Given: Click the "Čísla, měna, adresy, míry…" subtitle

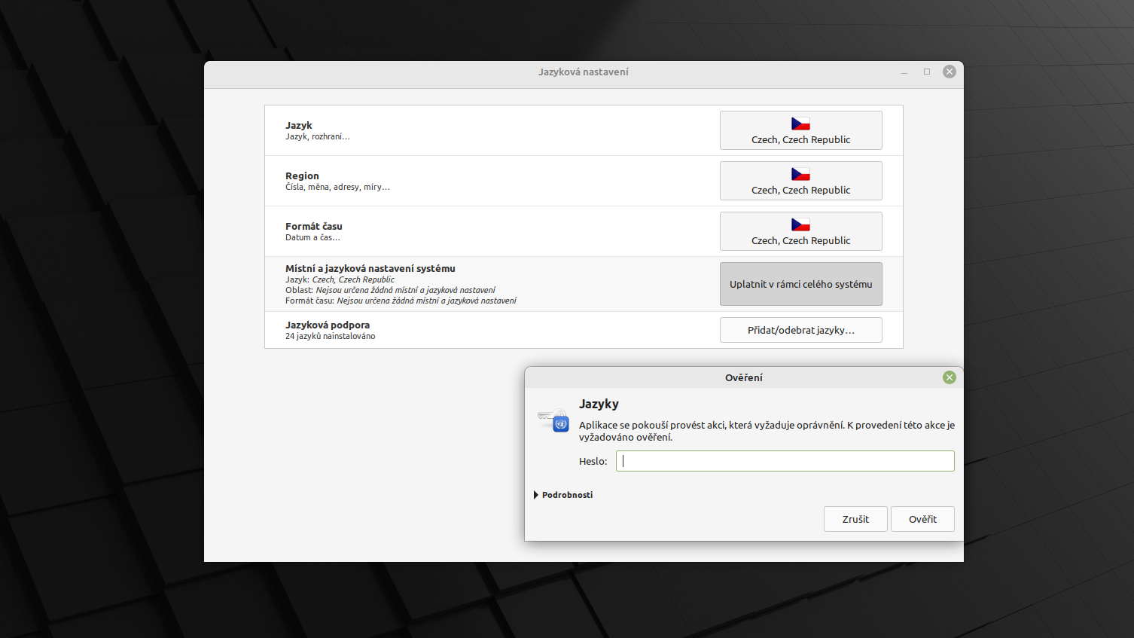Looking at the screenshot, I should 337,187.
